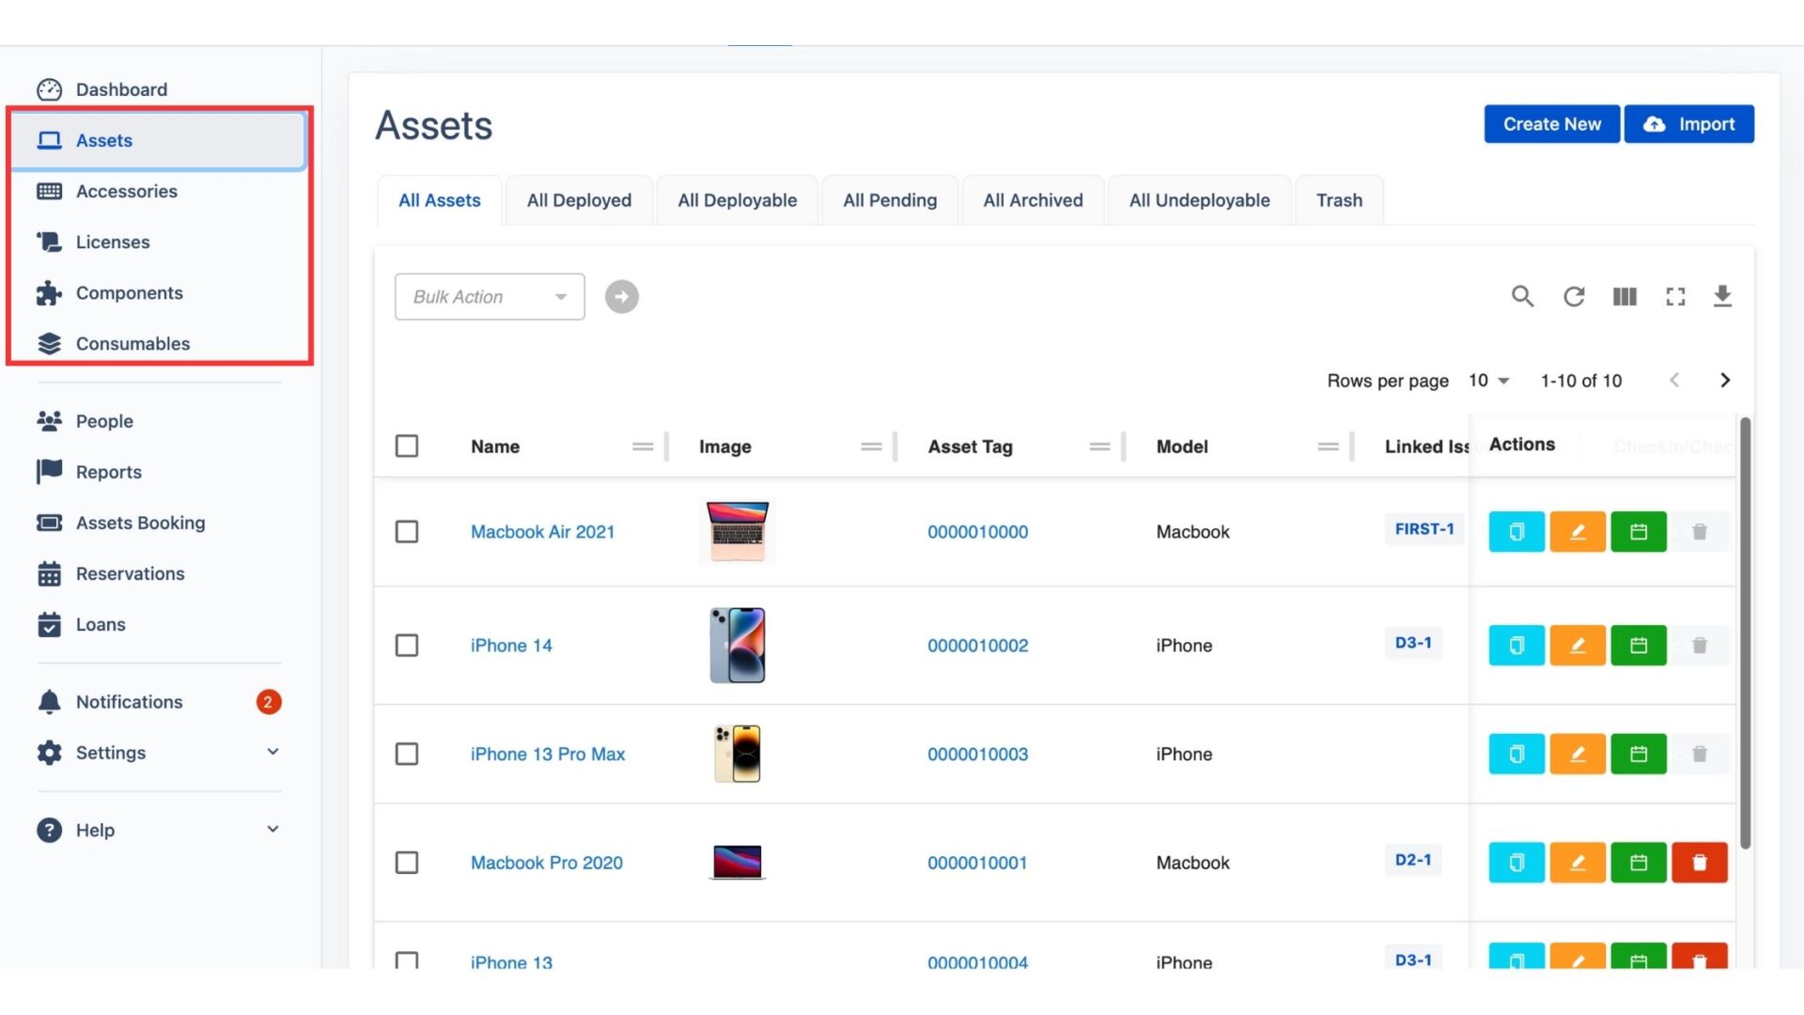Expand the Rows per page dropdown
This screenshot has height=1015, width=1804.
[x=1490, y=380]
